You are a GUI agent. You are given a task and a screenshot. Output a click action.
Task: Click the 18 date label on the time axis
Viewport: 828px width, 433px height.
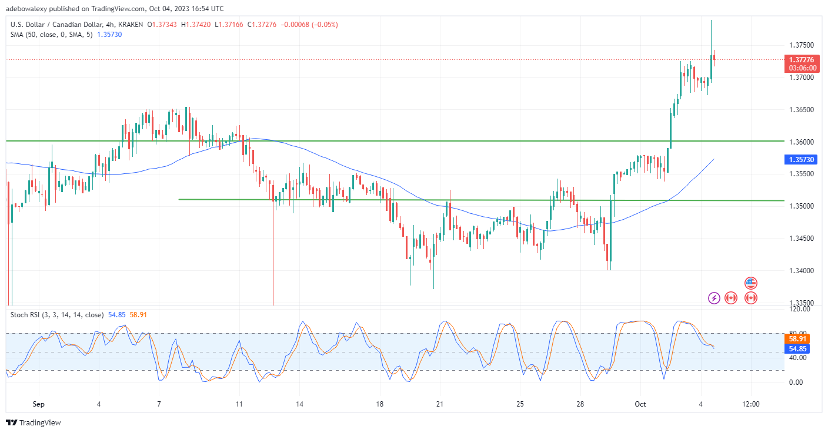(x=379, y=404)
